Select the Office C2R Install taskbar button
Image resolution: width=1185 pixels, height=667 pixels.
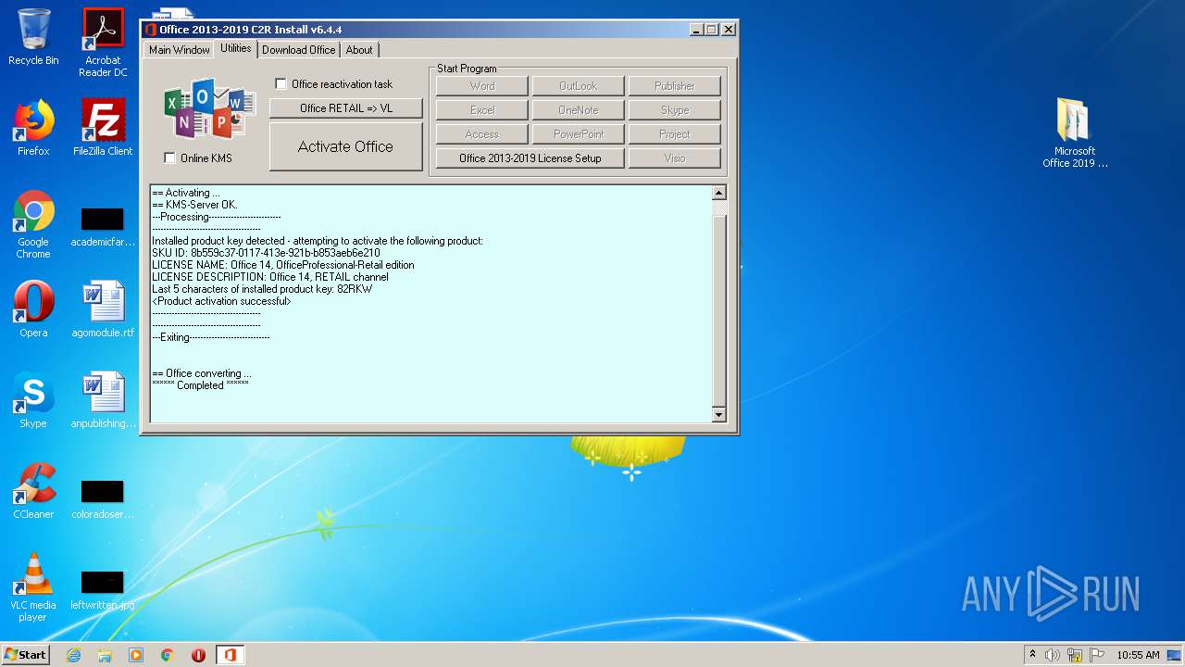230,655
